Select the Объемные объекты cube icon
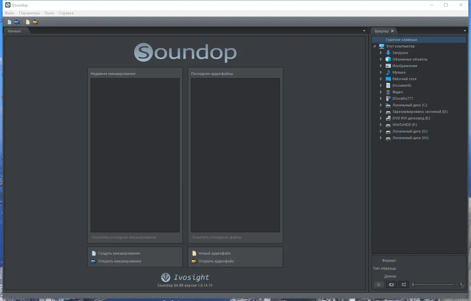 (388, 59)
